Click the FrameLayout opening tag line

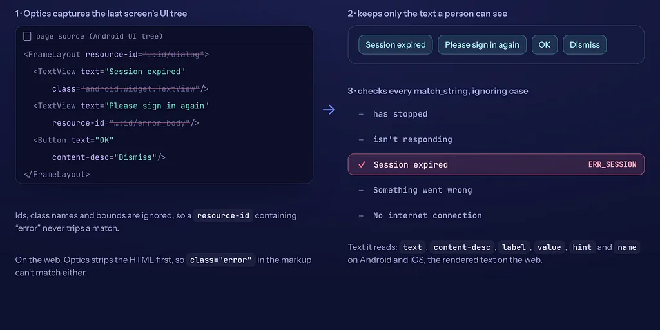[x=116, y=55]
